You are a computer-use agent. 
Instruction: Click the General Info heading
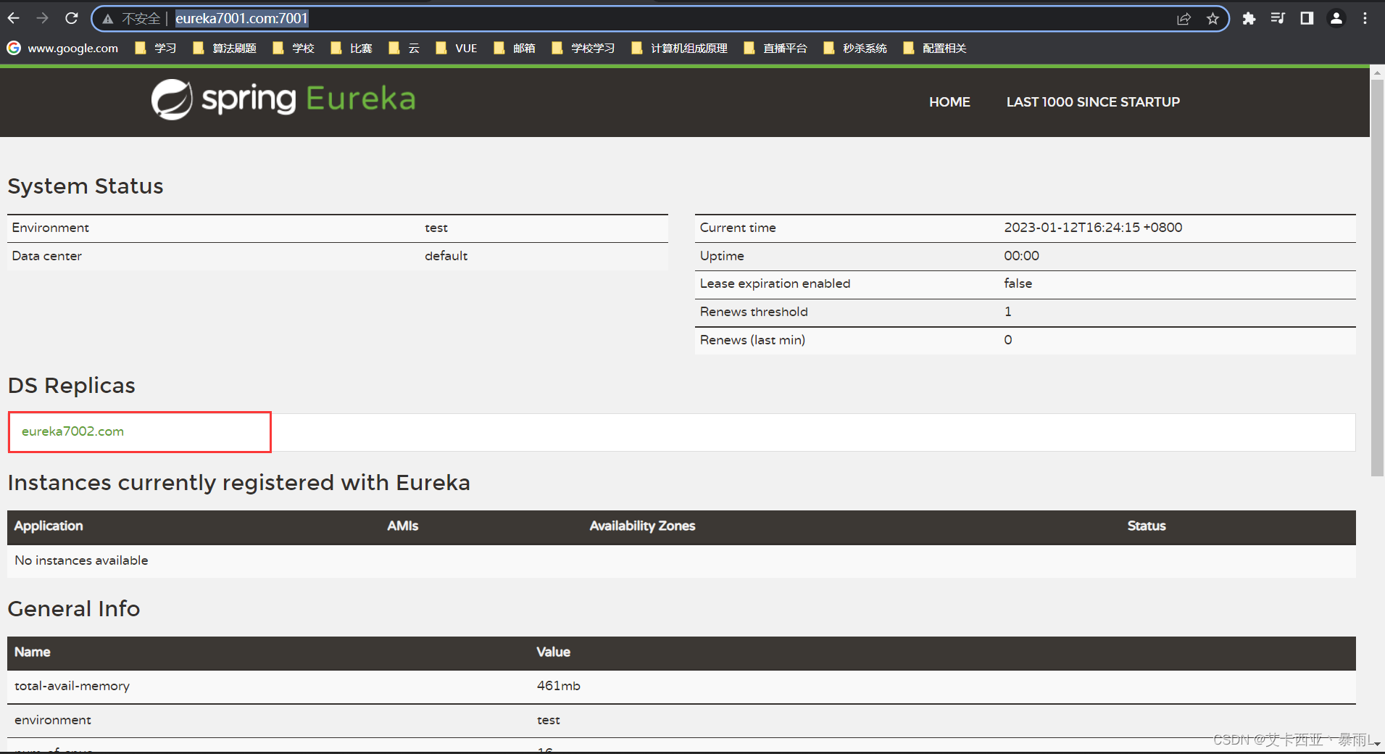73,609
